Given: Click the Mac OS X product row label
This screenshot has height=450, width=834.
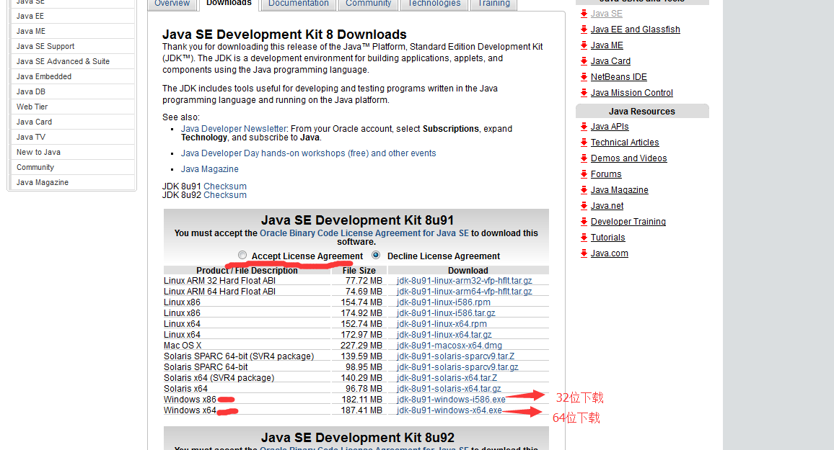Looking at the screenshot, I should point(183,346).
